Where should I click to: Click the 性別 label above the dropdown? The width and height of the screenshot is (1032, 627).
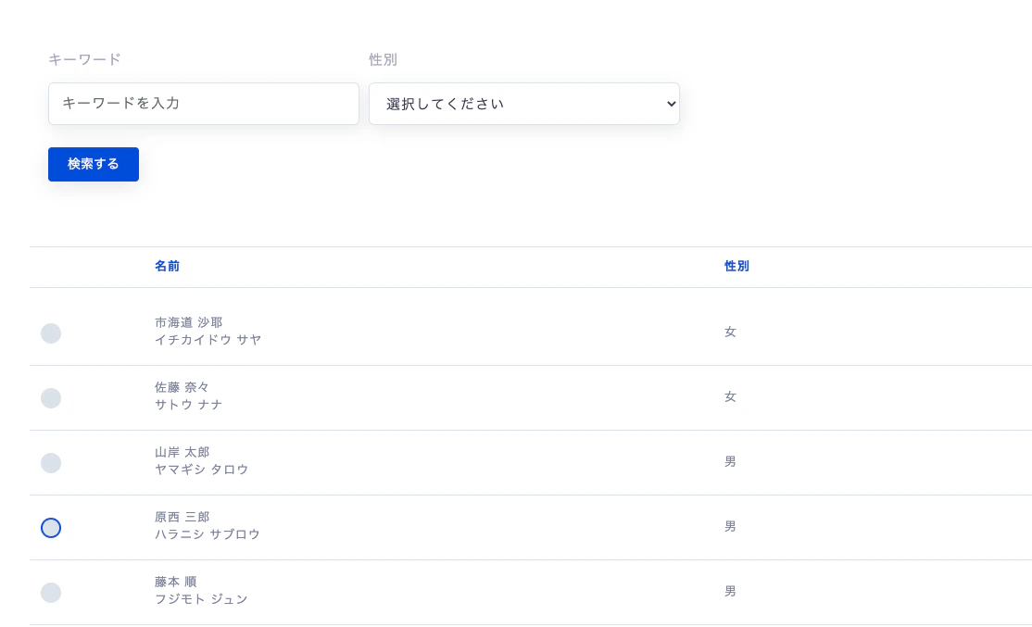click(383, 60)
